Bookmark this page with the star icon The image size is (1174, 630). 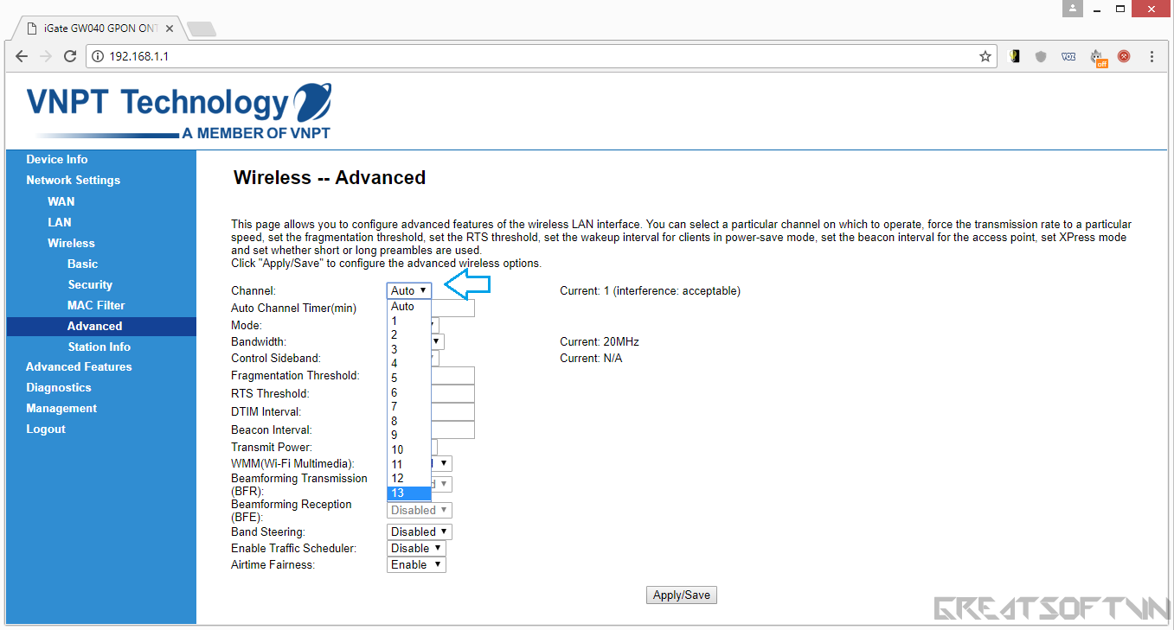tap(985, 56)
